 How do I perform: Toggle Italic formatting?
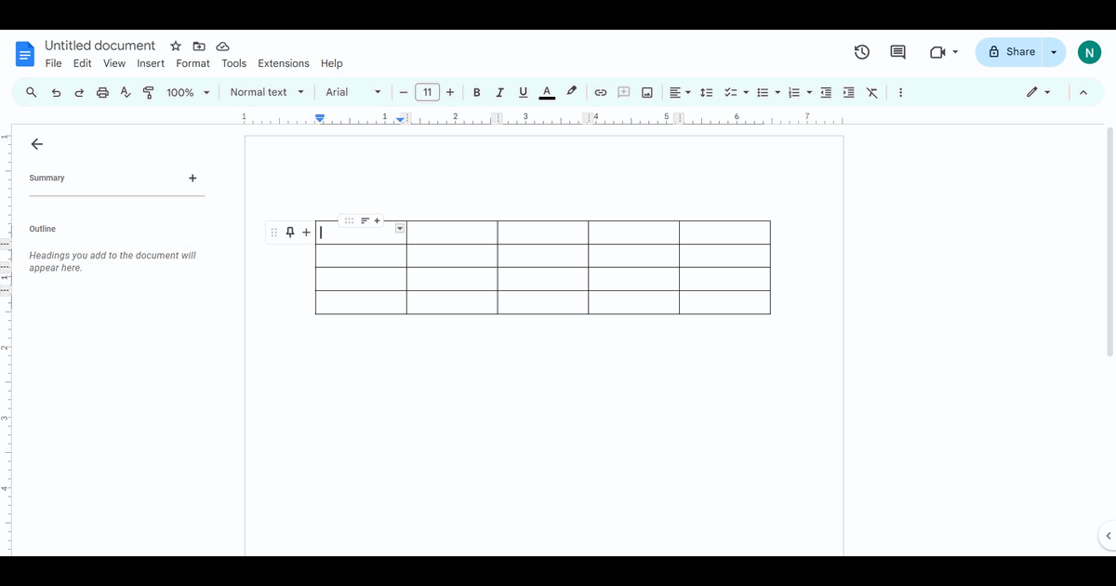(x=499, y=92)
